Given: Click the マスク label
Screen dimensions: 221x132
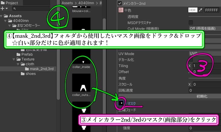Looking at the screenshot, I should [132, 103].
